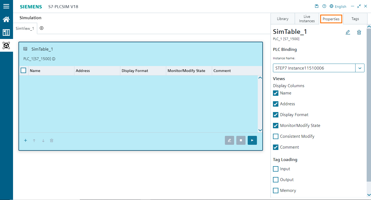Click the Monitor/Modify State column header
The width and height of the screenshot is (371, 200).
(189, 71)
